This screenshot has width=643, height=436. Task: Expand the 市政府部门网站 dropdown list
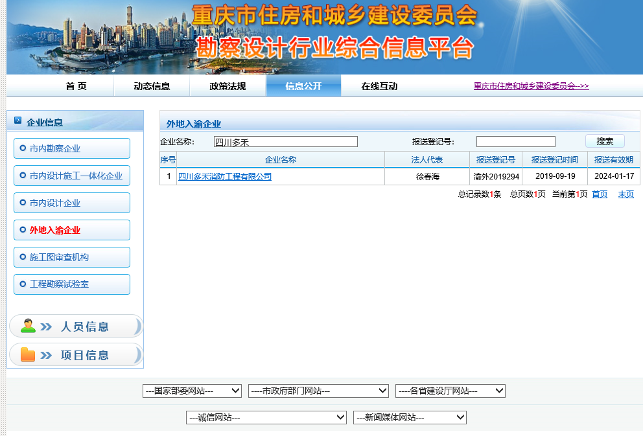point(318,391)
